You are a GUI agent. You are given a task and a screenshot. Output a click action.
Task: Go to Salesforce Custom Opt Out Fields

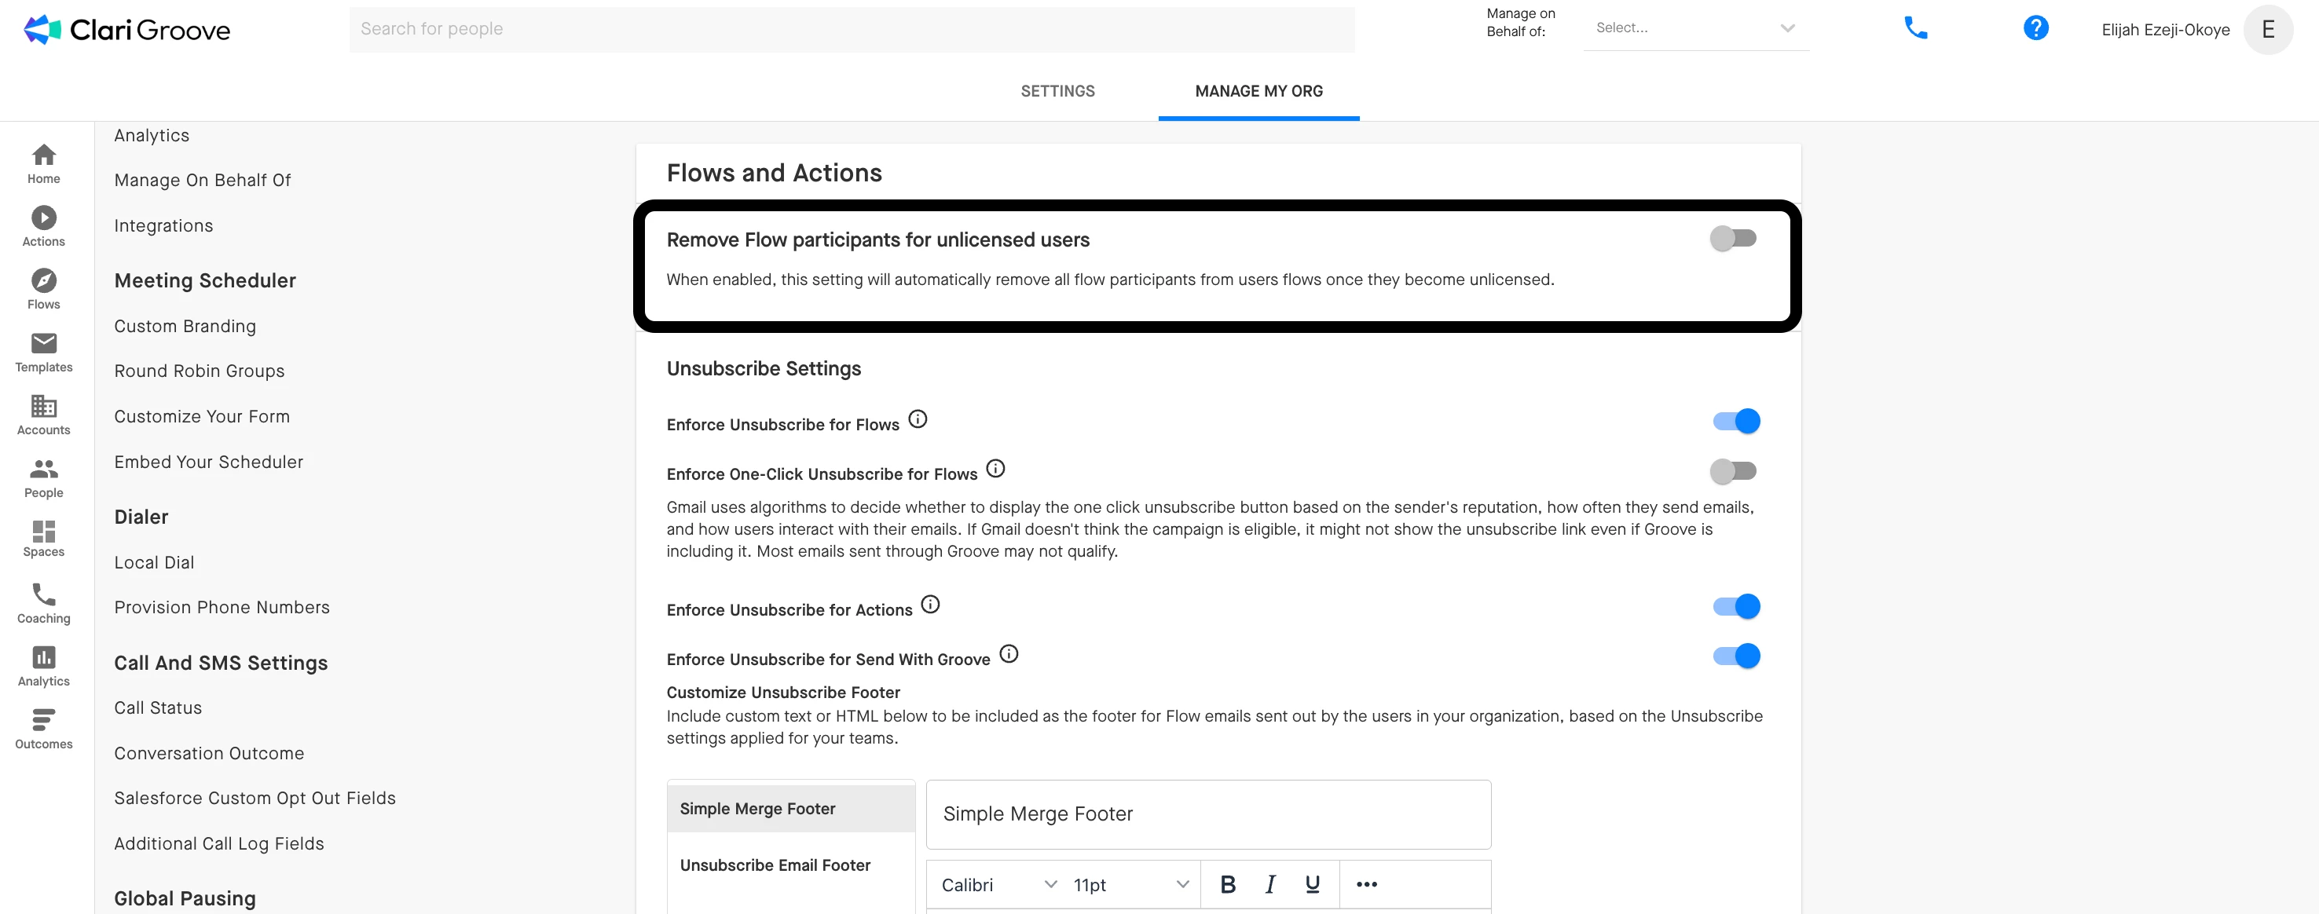click(x=255, y=798)
